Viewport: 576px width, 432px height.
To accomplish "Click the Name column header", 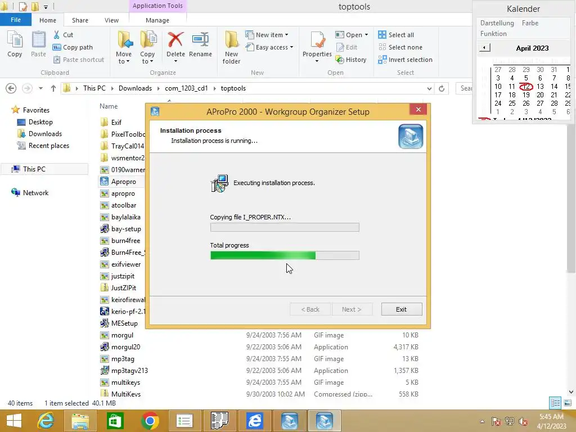I will [x=109, y=106].
